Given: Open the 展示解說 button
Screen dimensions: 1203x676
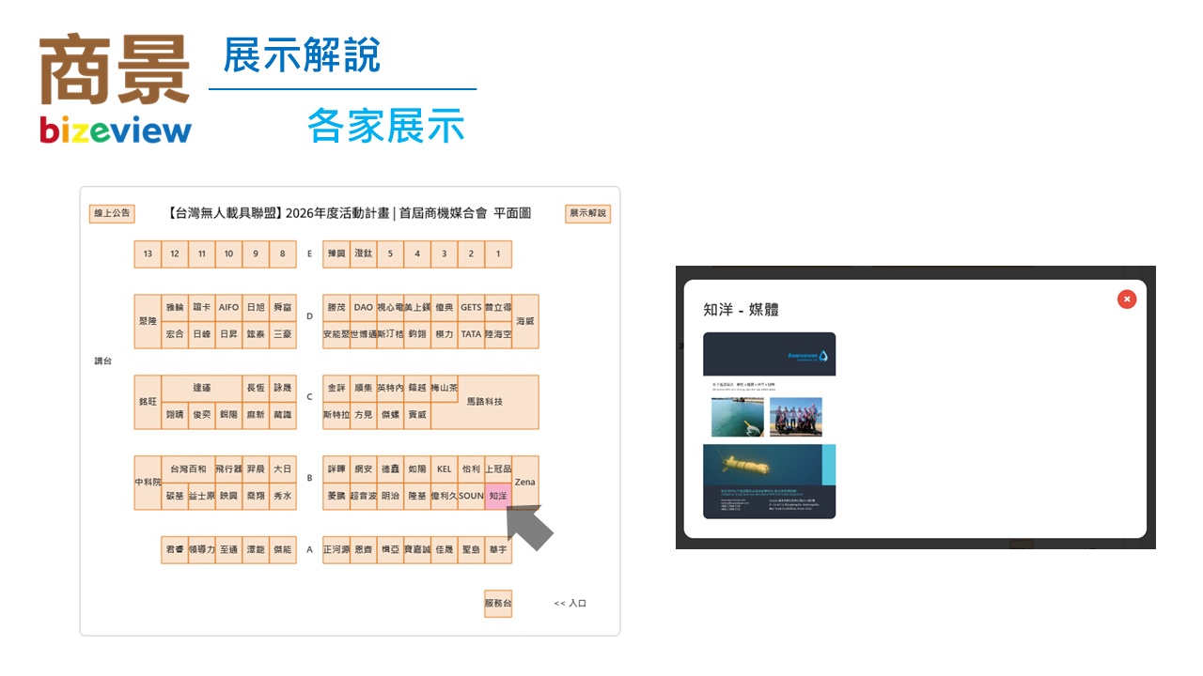Looking at the screenshot, I should click(x=586, y=213).
